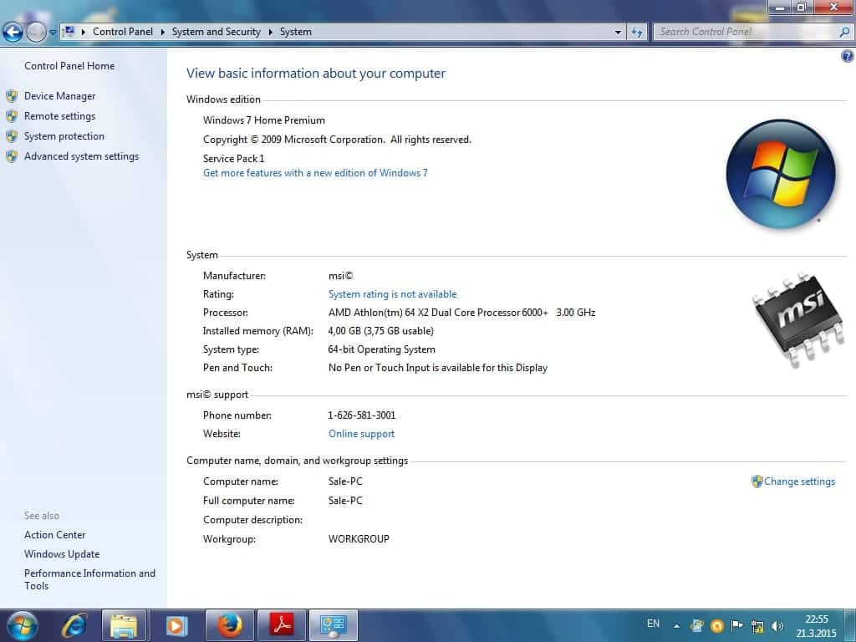Screen dimensions: 856x642
Task: Expand arrow after Control Panel breadcrumb
Action: tap(163, 32)
